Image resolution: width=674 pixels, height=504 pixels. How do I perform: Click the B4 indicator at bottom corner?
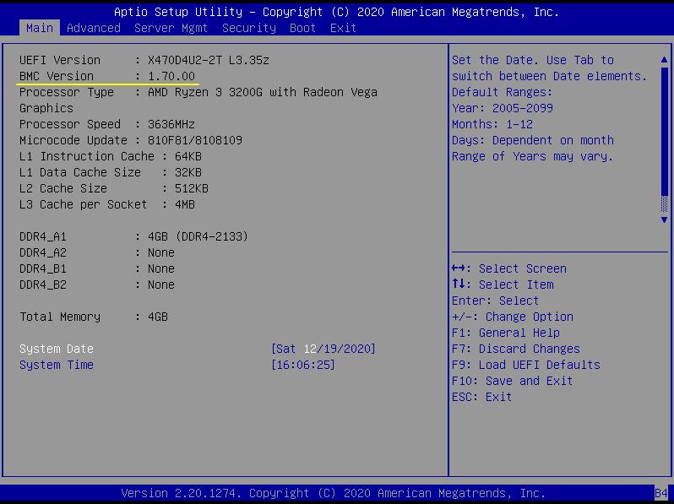661,493
